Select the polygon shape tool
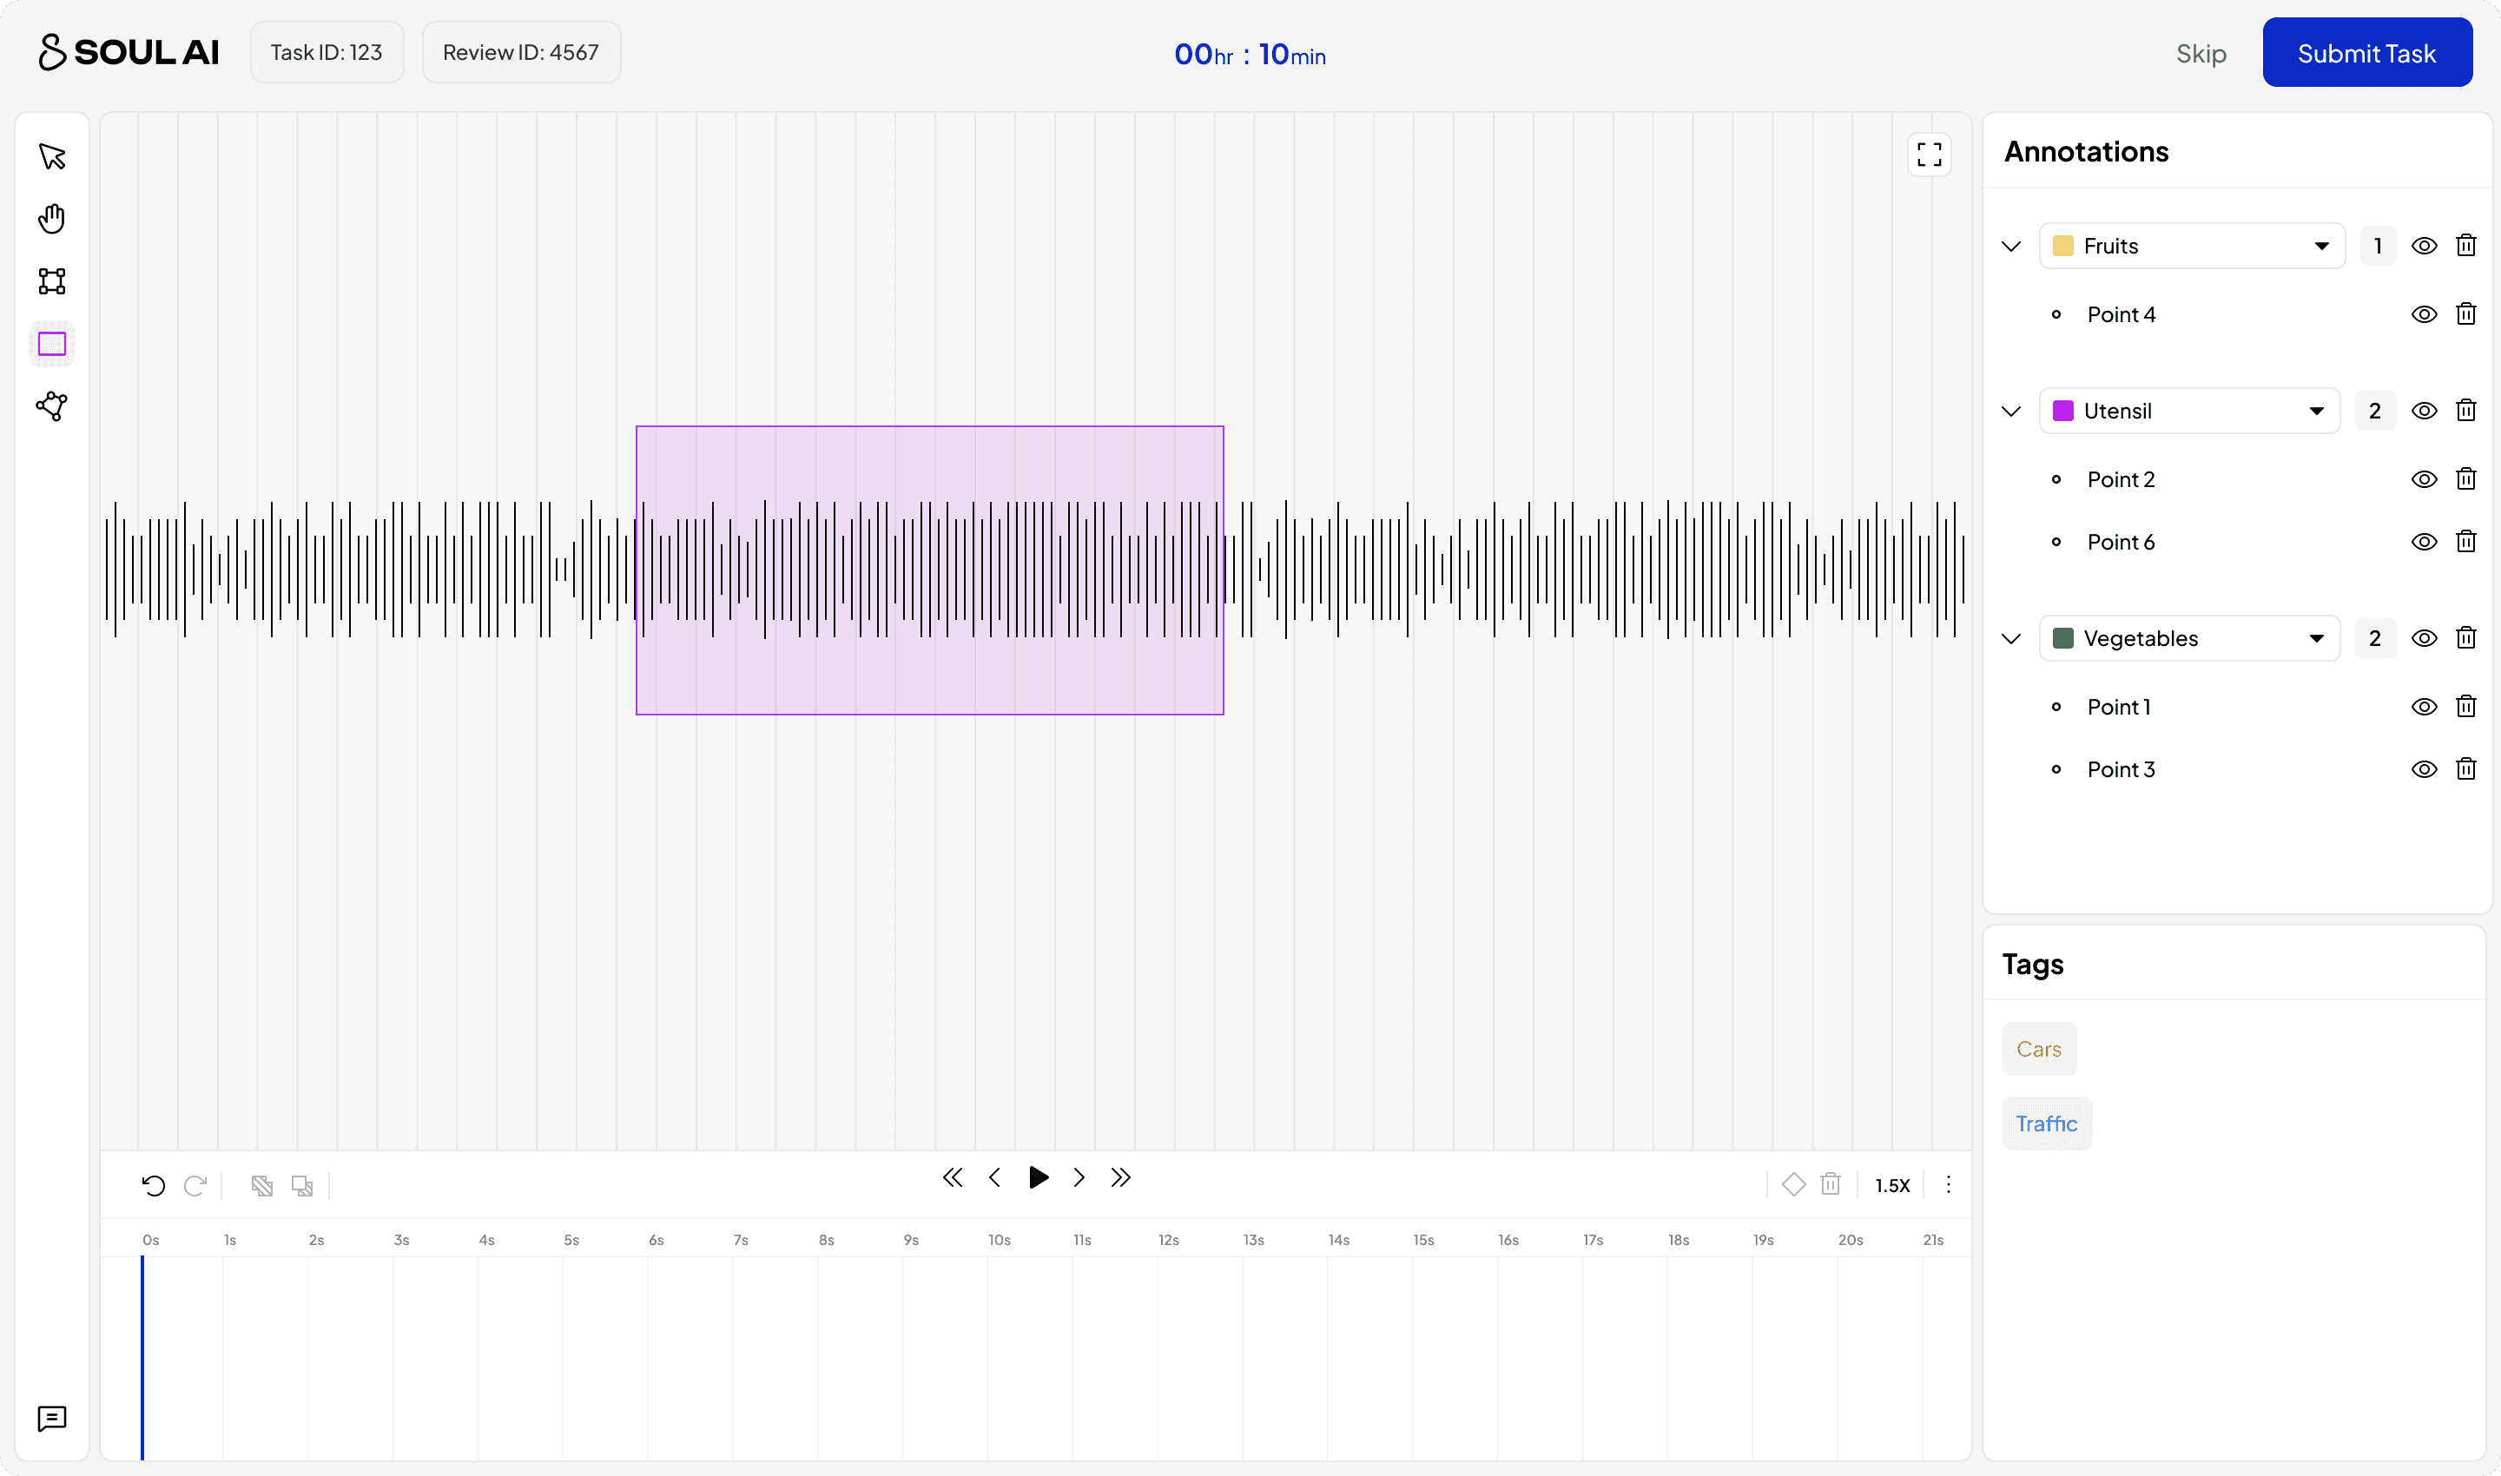This screenshot has width=2501, height=1476. (x=52, y=405)
